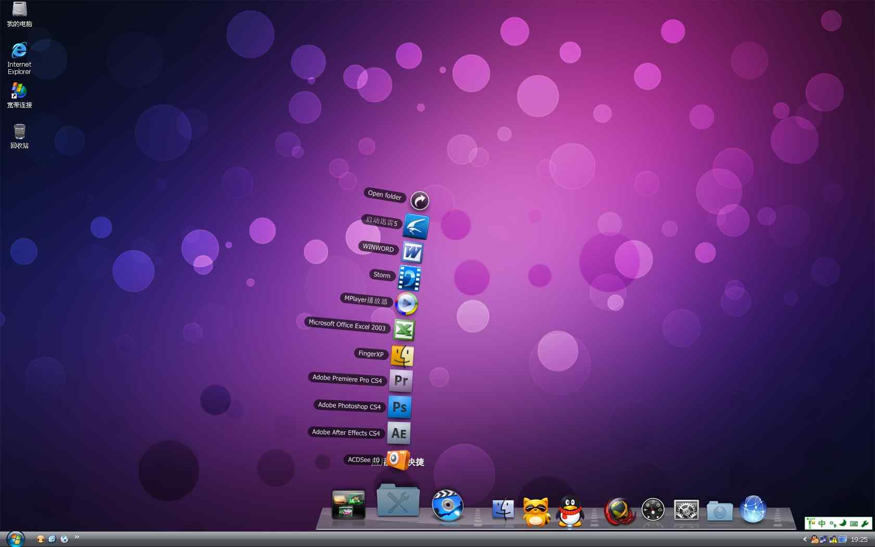Click the Adobe After Effects CS4 label
The image size is (875, 547).
coord(346,432)
